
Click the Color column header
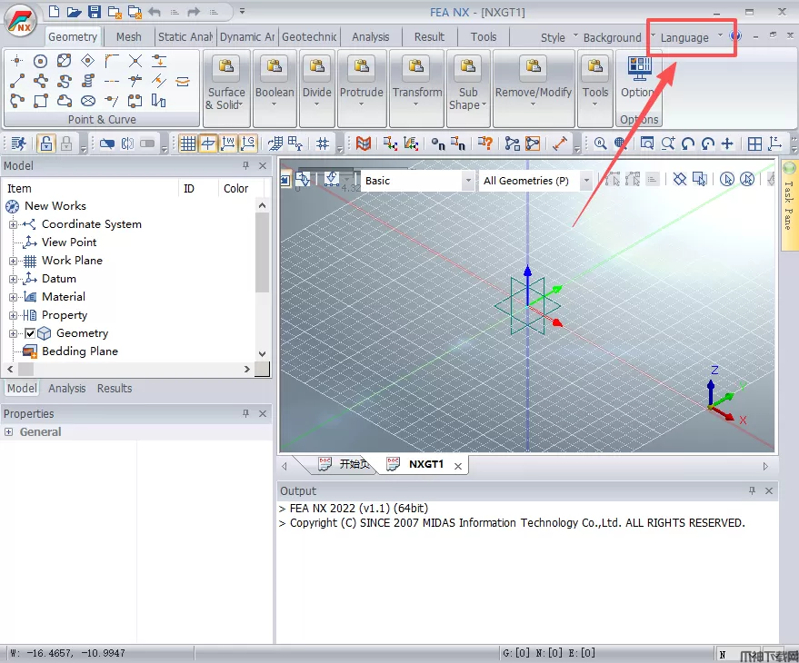coord(235,189)
